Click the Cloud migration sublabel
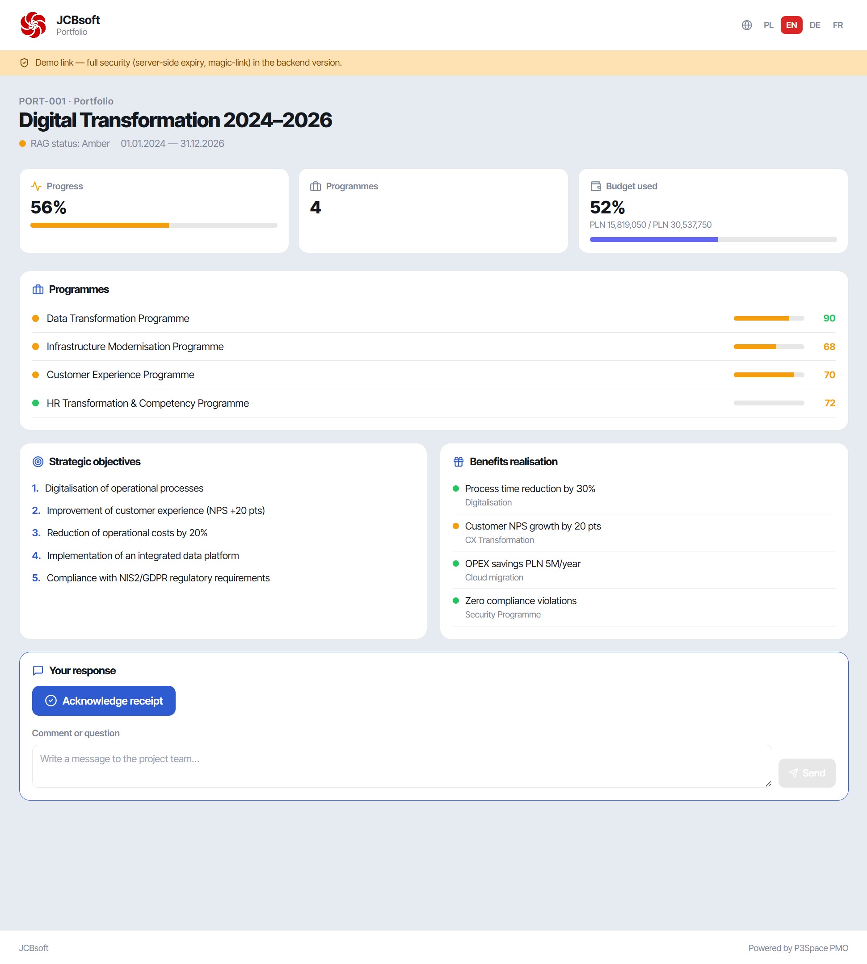Screen dimensions: 867x964 [494, 578]
